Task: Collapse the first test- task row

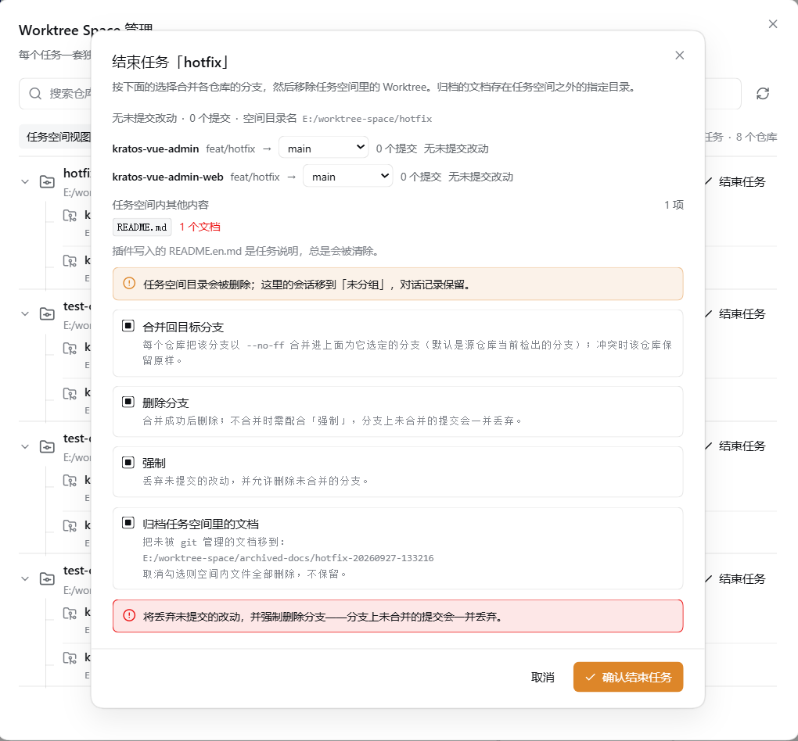Action: tap(25, 313)
